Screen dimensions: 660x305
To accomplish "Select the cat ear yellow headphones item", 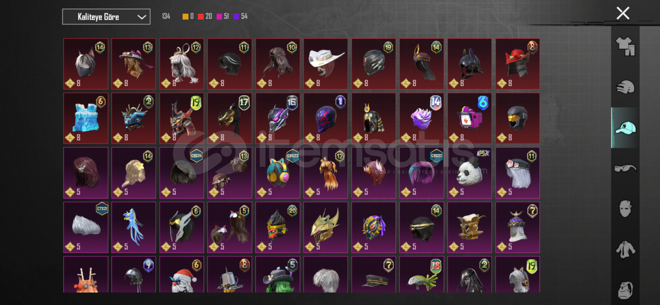I will [278, 173].
